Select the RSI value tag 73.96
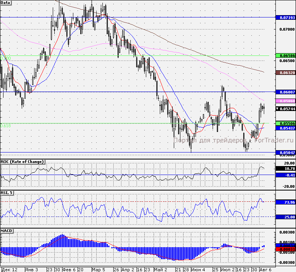296x272 pixels. pyautogui.click(x=286, y=202)
